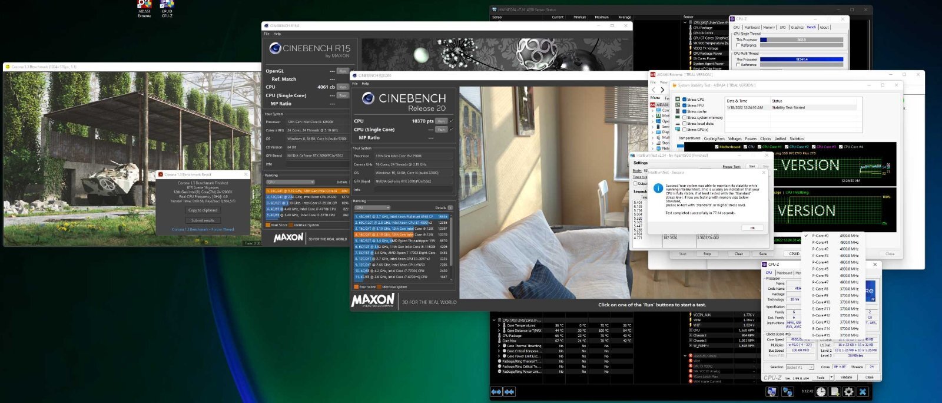Open the AIDA64 Extreme desktop shortcut
This screenshot has height=403, width=942.
click(x=144, y=8)
